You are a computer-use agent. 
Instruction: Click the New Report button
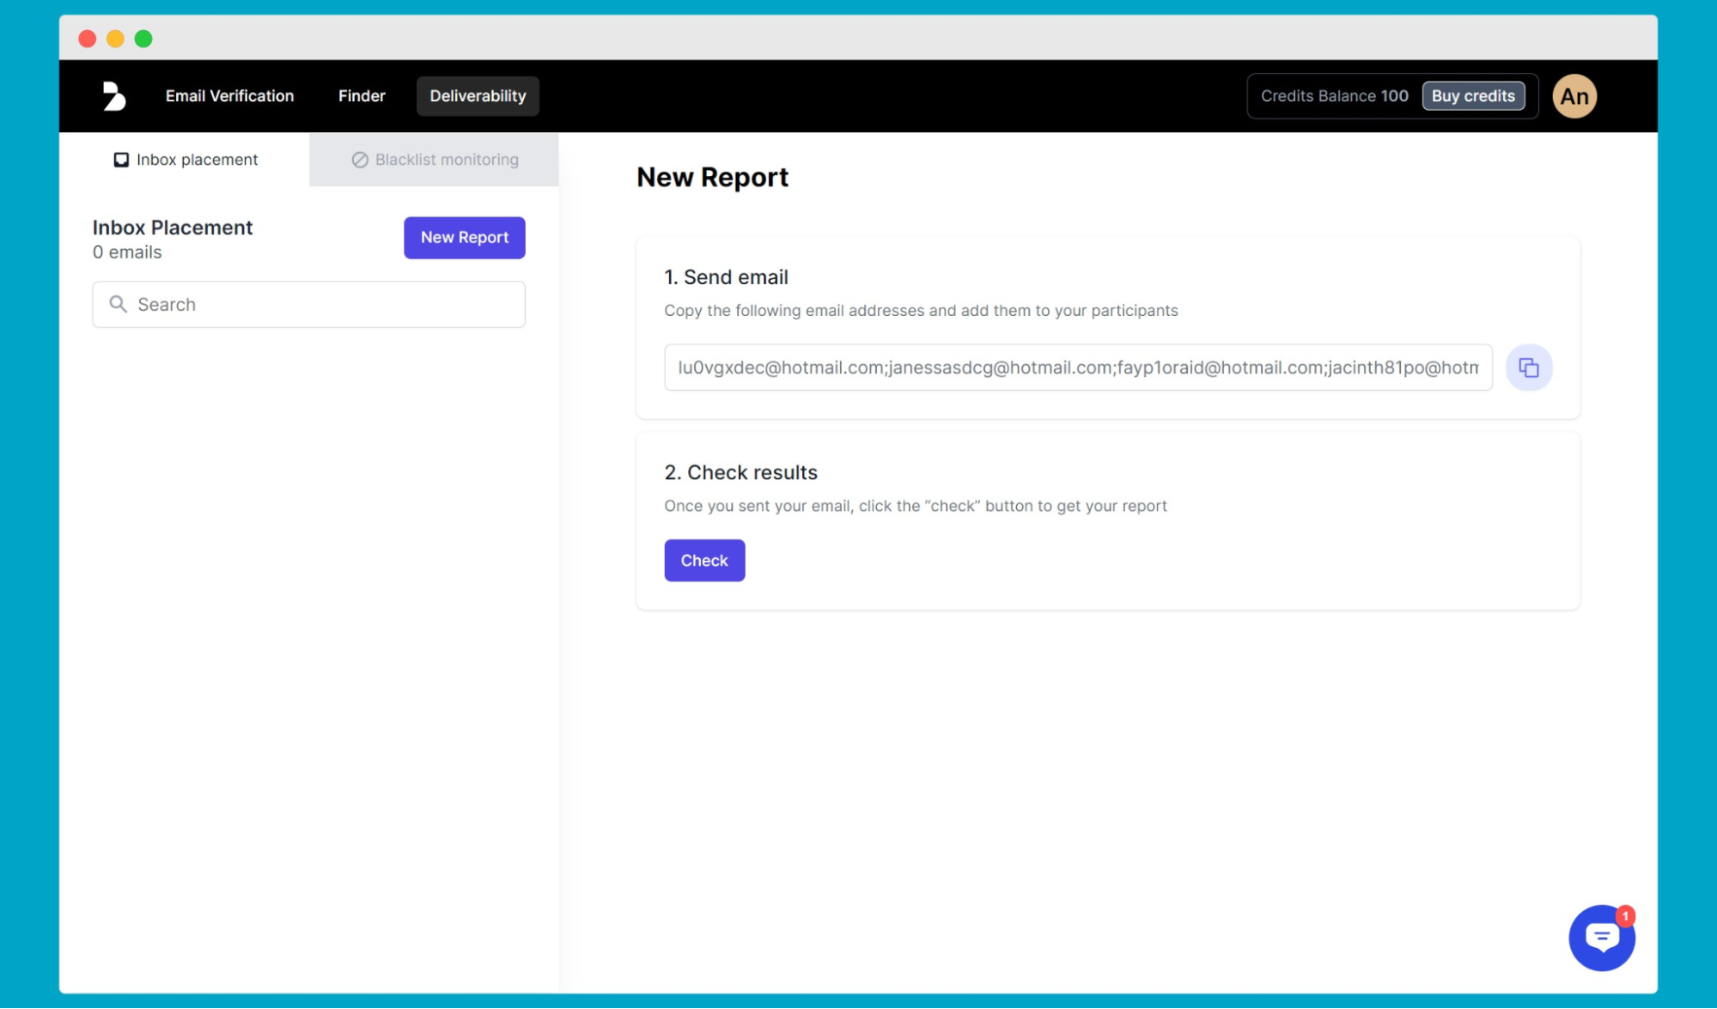pyautogui.click(x=465, y=237)
